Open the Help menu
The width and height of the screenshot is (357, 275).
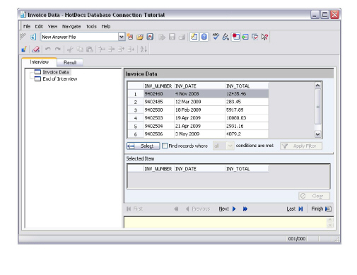pos(106,26)
